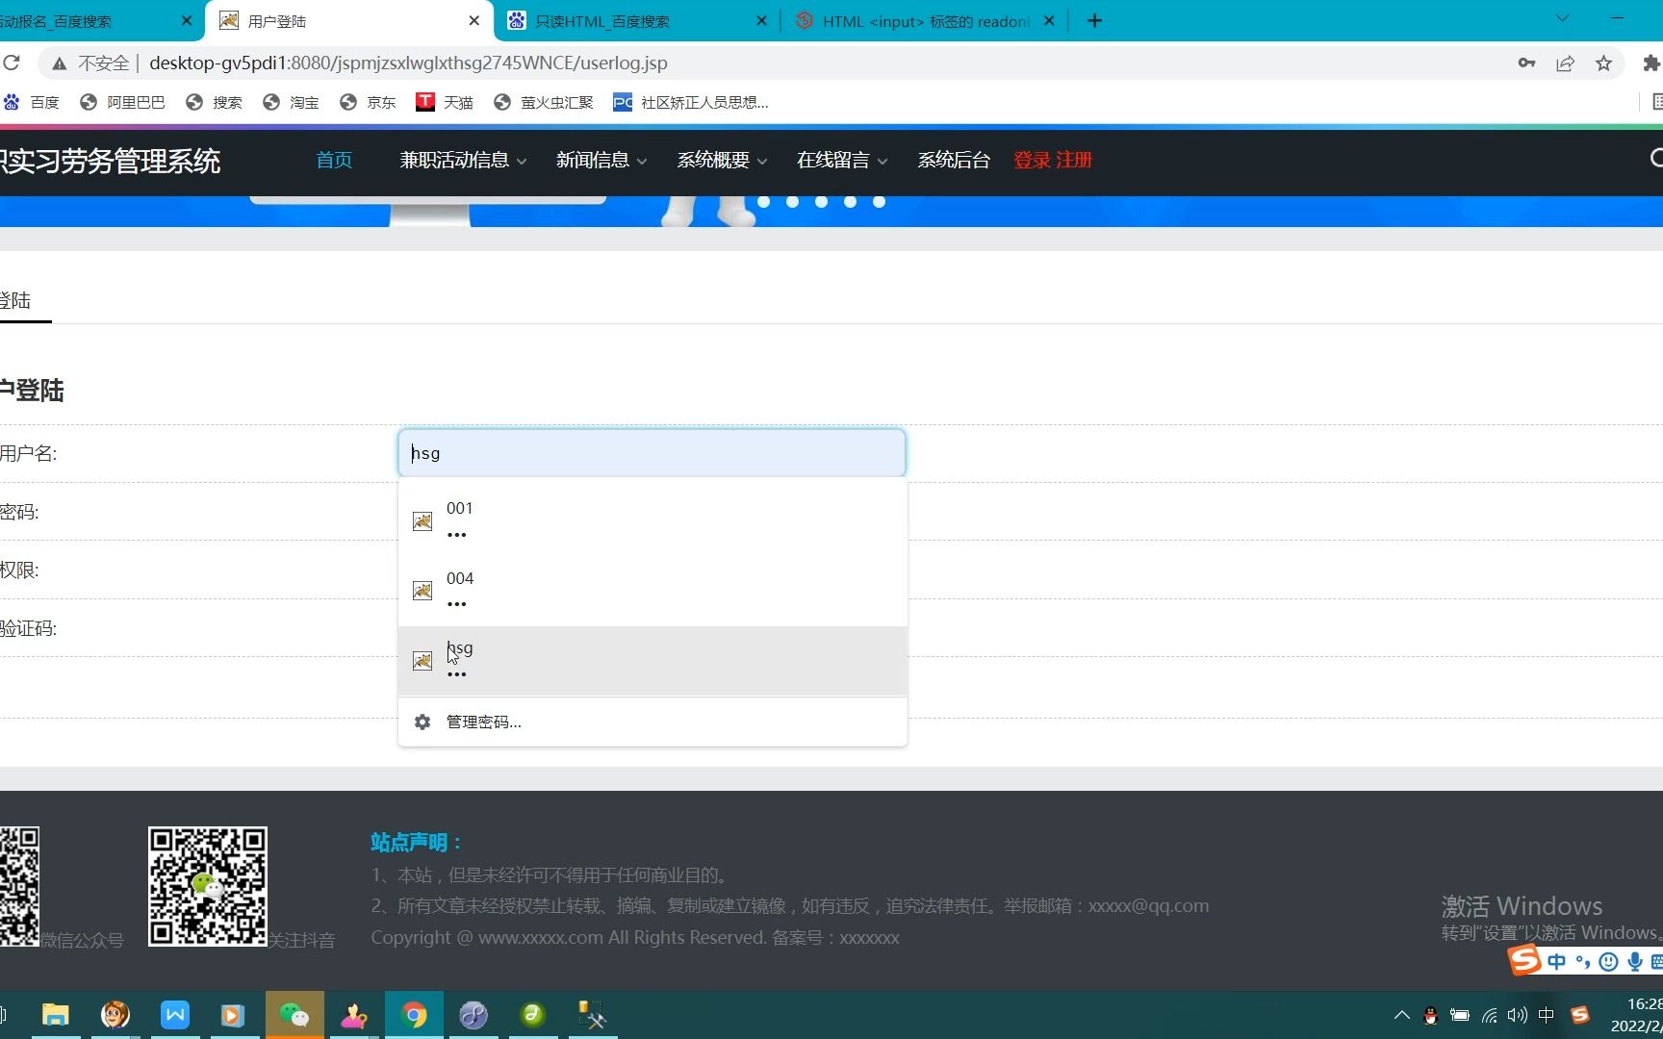Open File Explorer from the taskbar
Viewport: 1663px width, 1039px height.
coord(56,1015)
